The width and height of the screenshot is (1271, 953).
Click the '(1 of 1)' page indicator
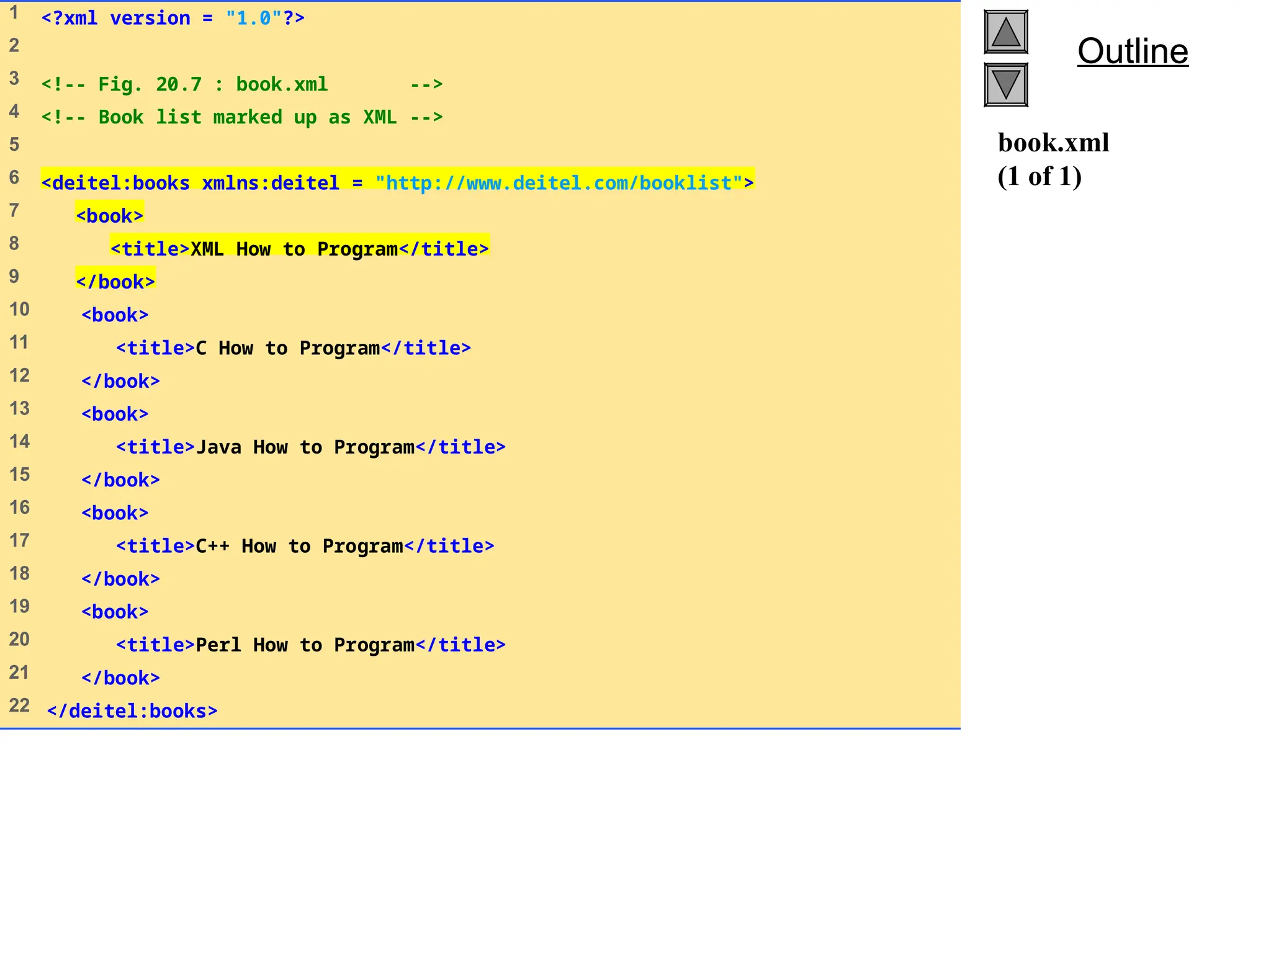pos(1040,176)
